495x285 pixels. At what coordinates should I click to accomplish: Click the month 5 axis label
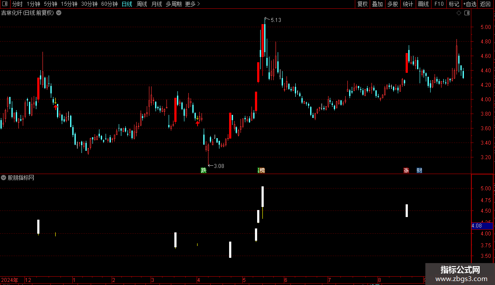pos(244,280)
